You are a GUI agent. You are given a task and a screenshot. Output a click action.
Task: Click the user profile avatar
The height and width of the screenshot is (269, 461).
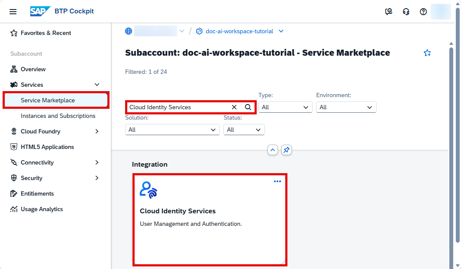(x=441, y=12)
